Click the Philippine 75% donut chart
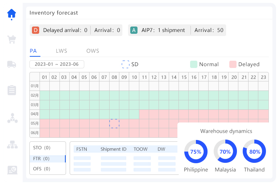The image size is (279, 185). (x=196, y=152)
